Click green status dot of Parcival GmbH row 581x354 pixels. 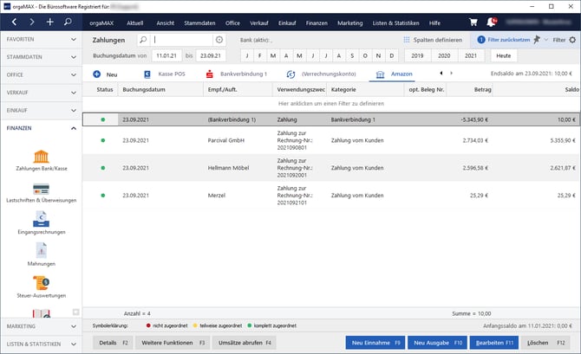103,140
